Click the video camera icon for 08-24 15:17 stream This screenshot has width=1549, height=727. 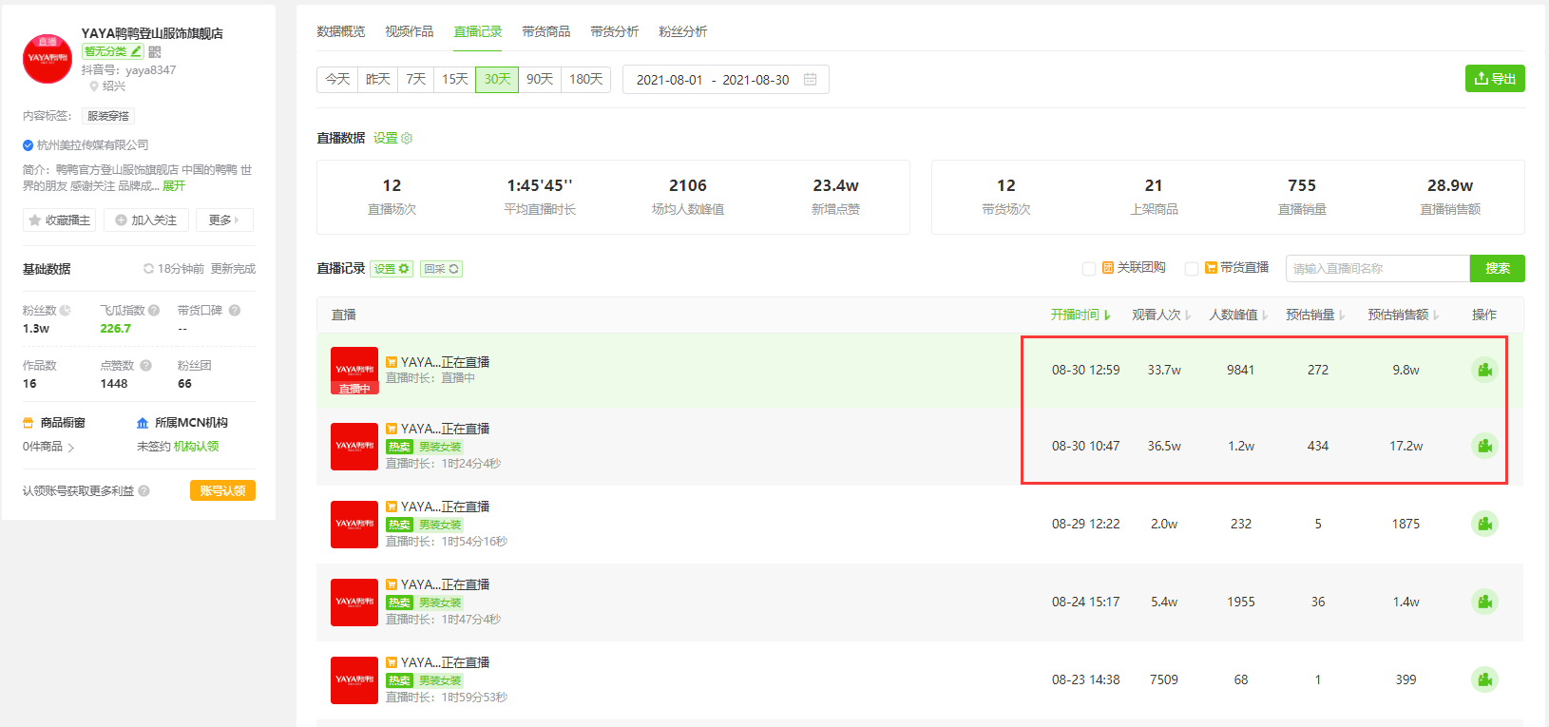click(1484, 602)
